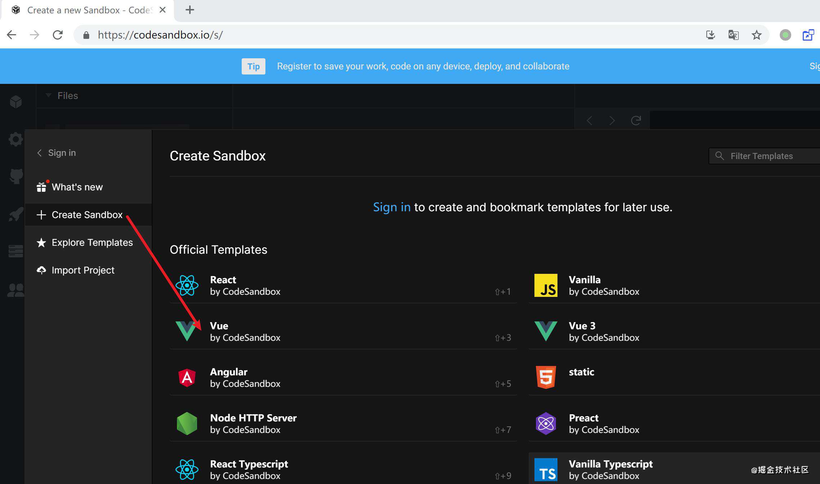Click the Vue 3 logo icon

tap(546, 331)
